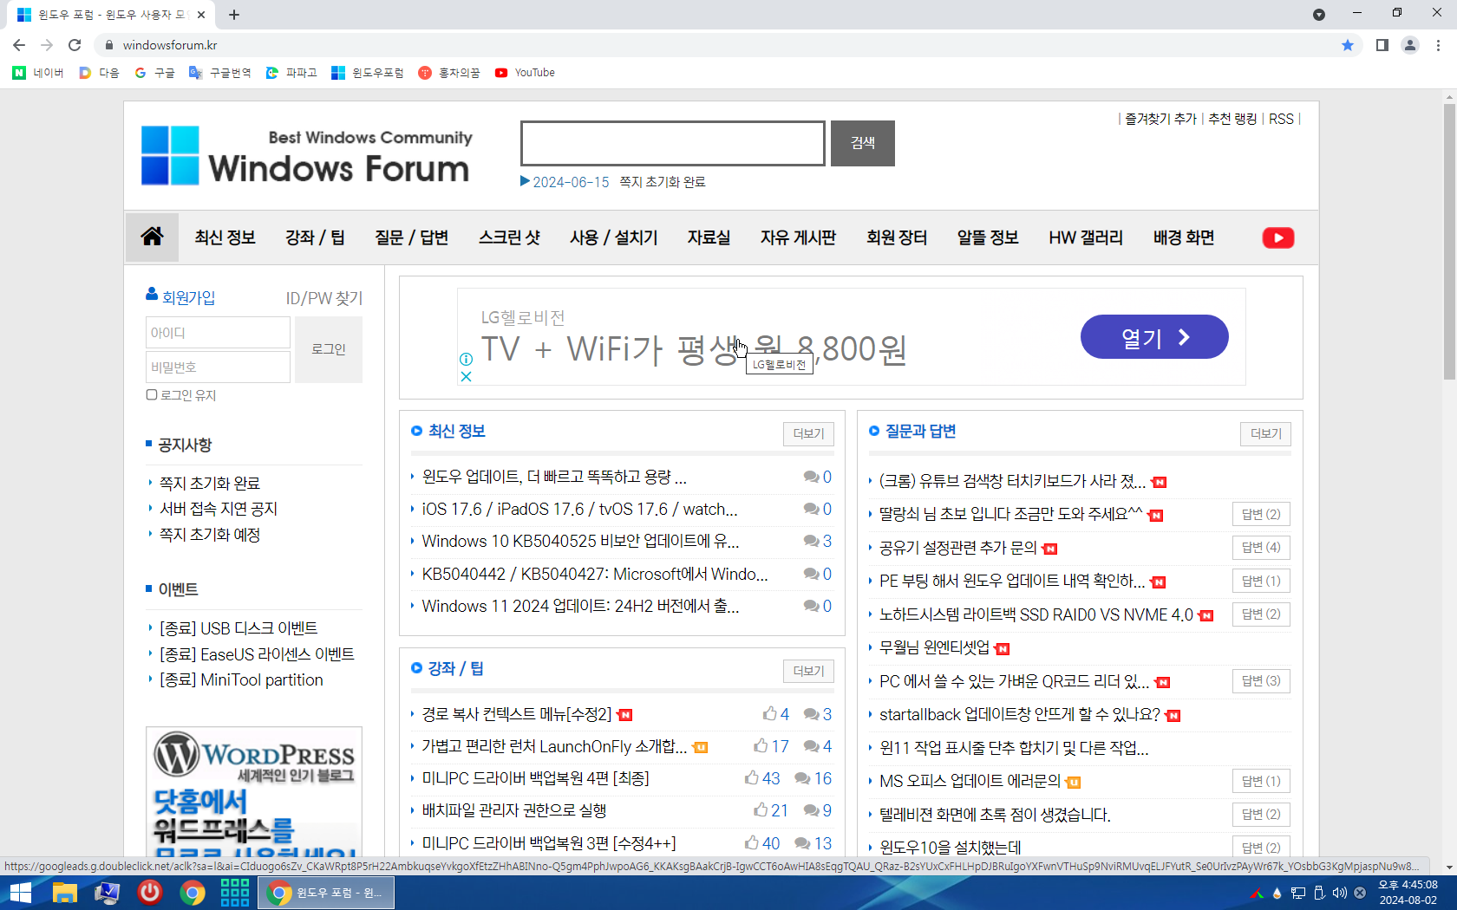Open 'startallback 업데이트창' question
The image size is (1457, 910).
(1019, 715)
